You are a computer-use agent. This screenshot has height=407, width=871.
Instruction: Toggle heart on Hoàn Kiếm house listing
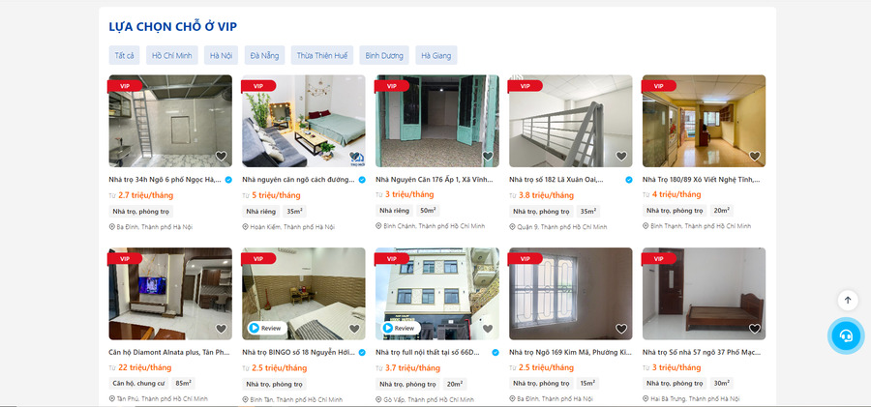coord(354,156)
